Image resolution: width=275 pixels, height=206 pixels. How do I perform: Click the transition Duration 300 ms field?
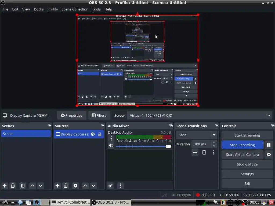(x=201, y=144)
